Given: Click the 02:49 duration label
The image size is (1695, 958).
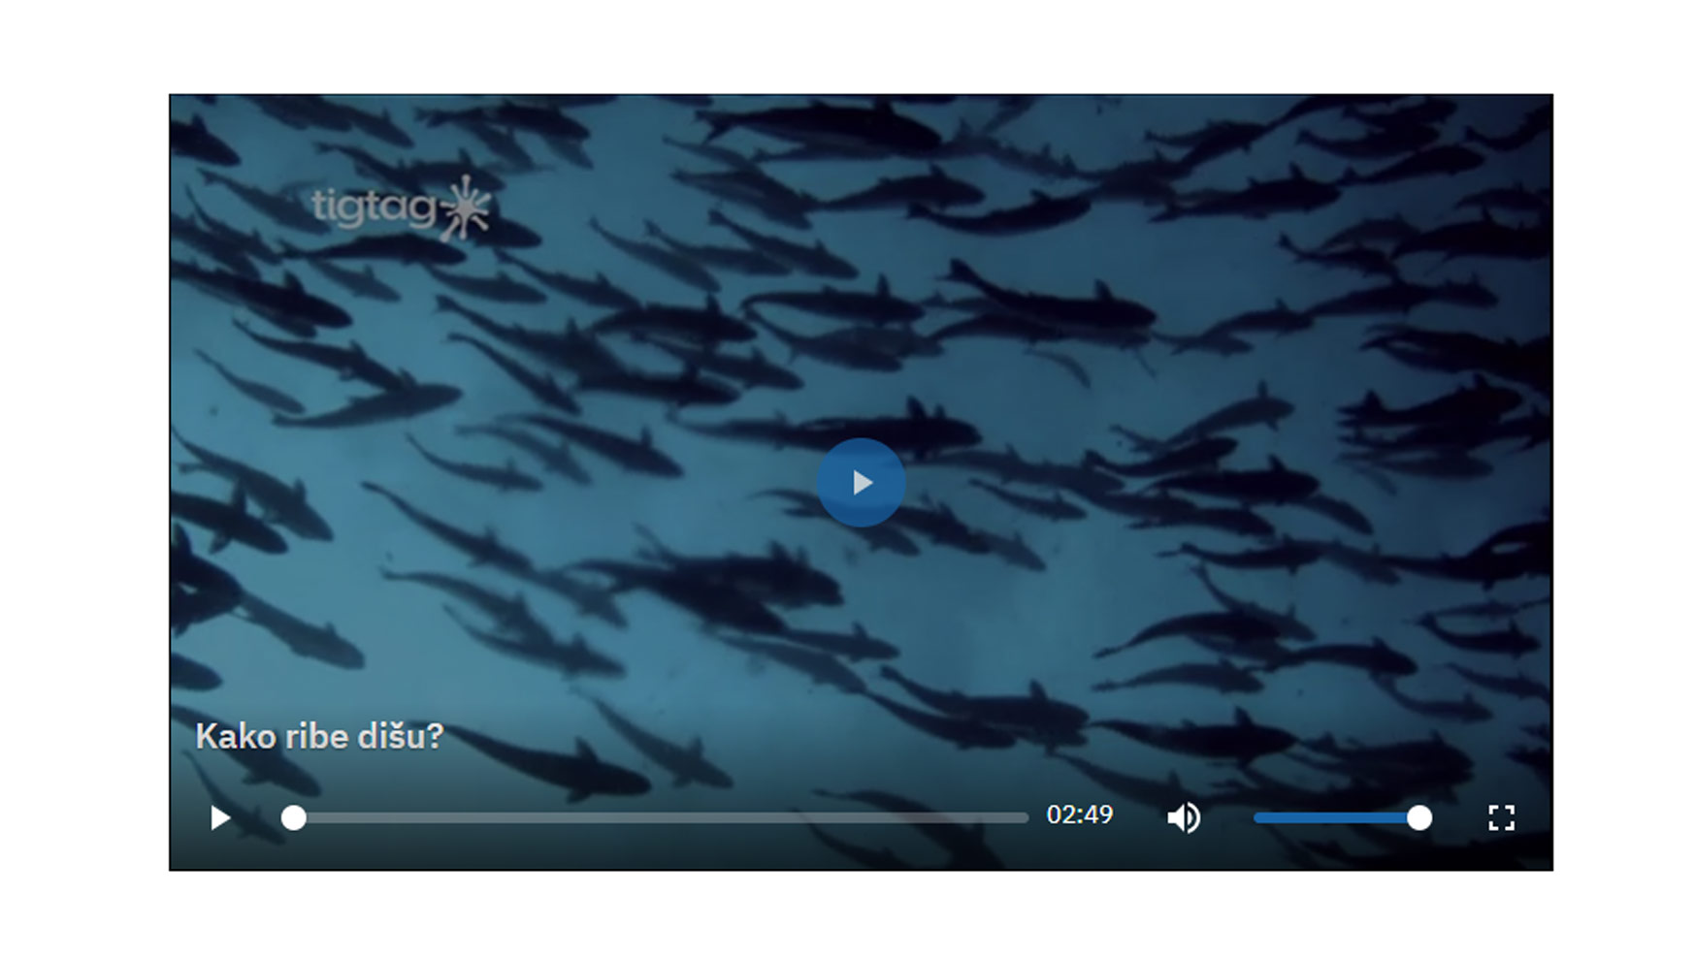Looking at the screenshot, I should 1080,814.
